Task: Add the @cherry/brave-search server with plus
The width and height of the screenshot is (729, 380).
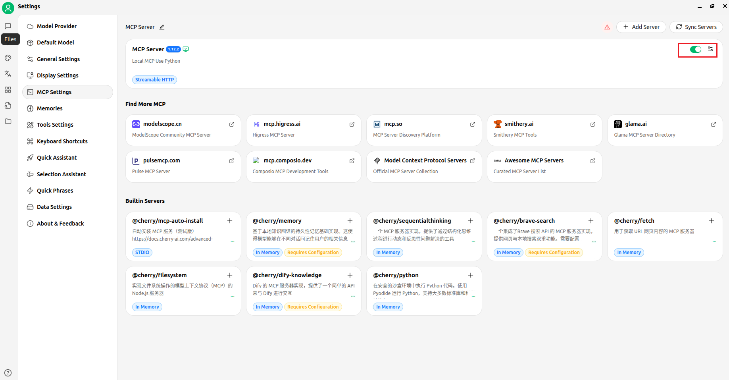Action: click(591, 221)
